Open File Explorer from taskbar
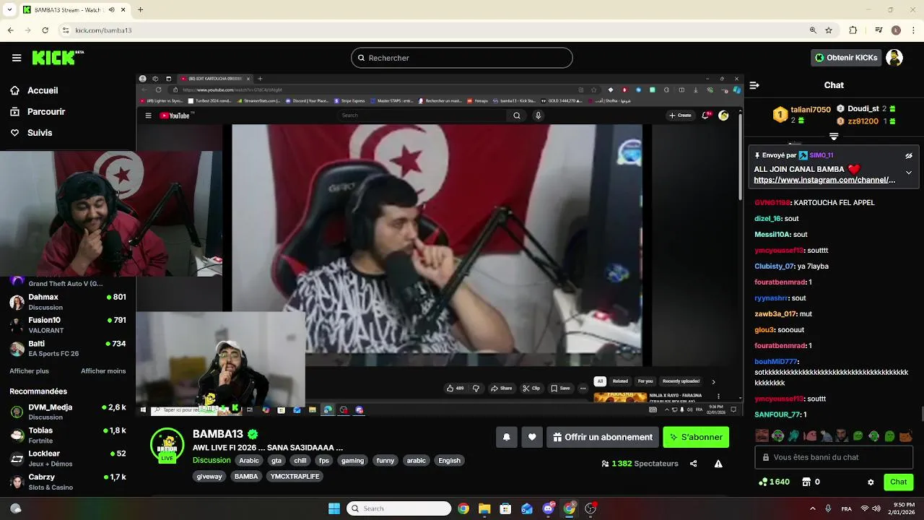The width and height of the screenshot is (924, 520). (484, 508)
